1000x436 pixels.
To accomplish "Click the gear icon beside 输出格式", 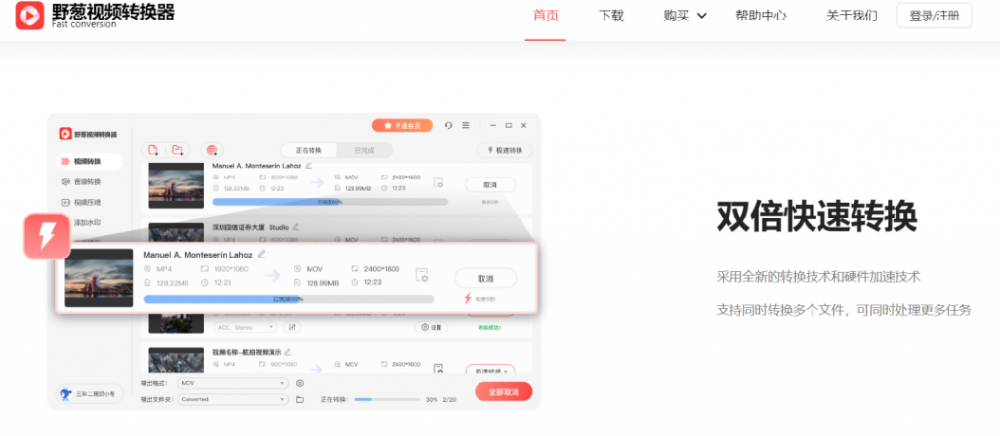I will coord(300,383).
